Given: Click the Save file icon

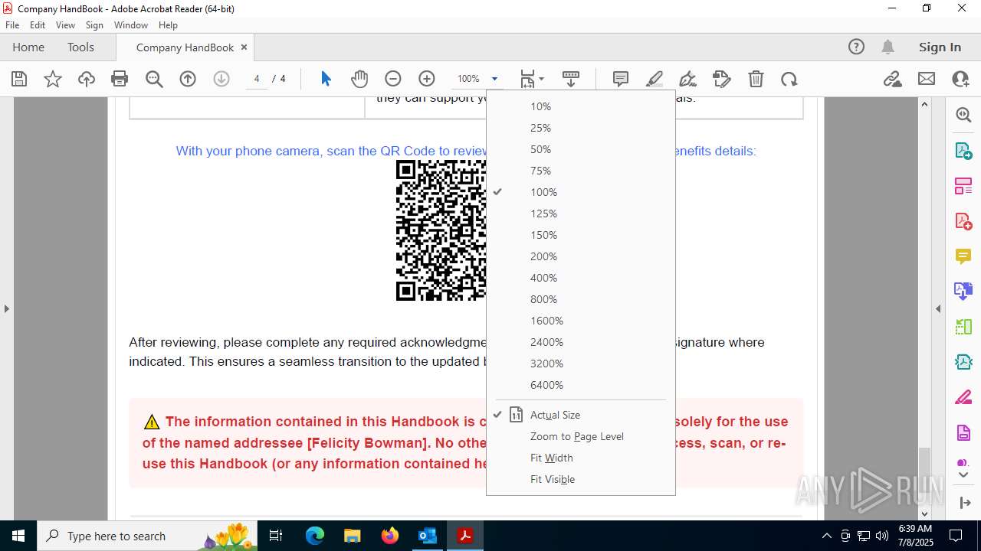Looking at the screenshot, I should (19, 79).
